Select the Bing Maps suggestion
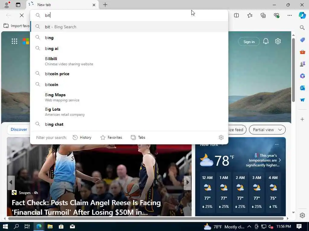 coord(129,97)
